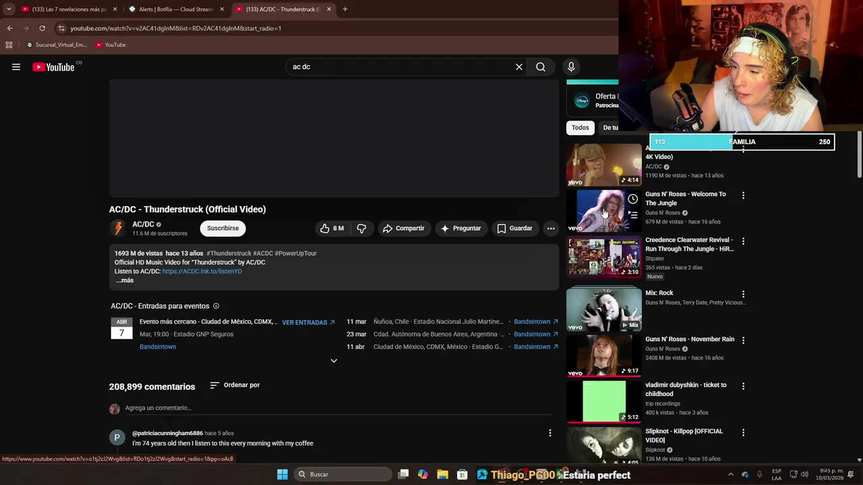863x485 pixels.
Task: Save video with the Guardar button
Action: click(x=514, y=228)
